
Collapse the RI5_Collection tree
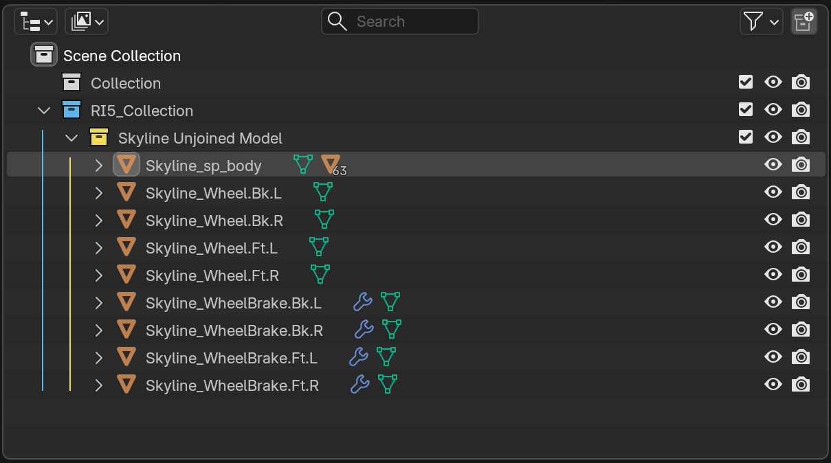tap(44, 111)
